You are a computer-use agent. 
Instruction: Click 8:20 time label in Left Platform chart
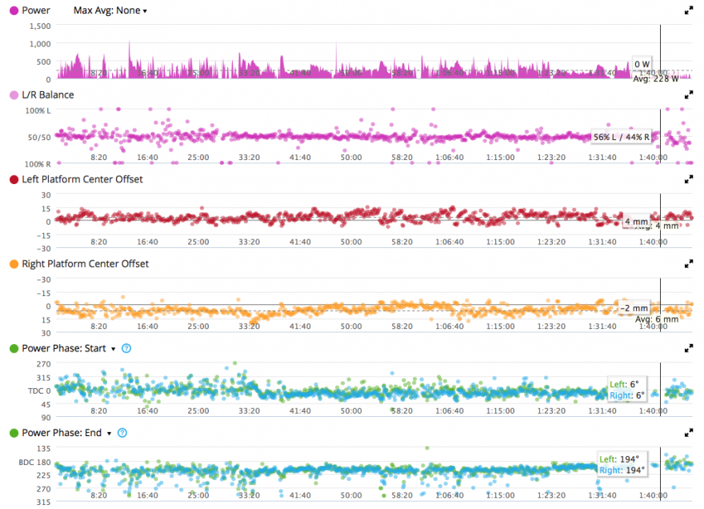pos(98,242)
